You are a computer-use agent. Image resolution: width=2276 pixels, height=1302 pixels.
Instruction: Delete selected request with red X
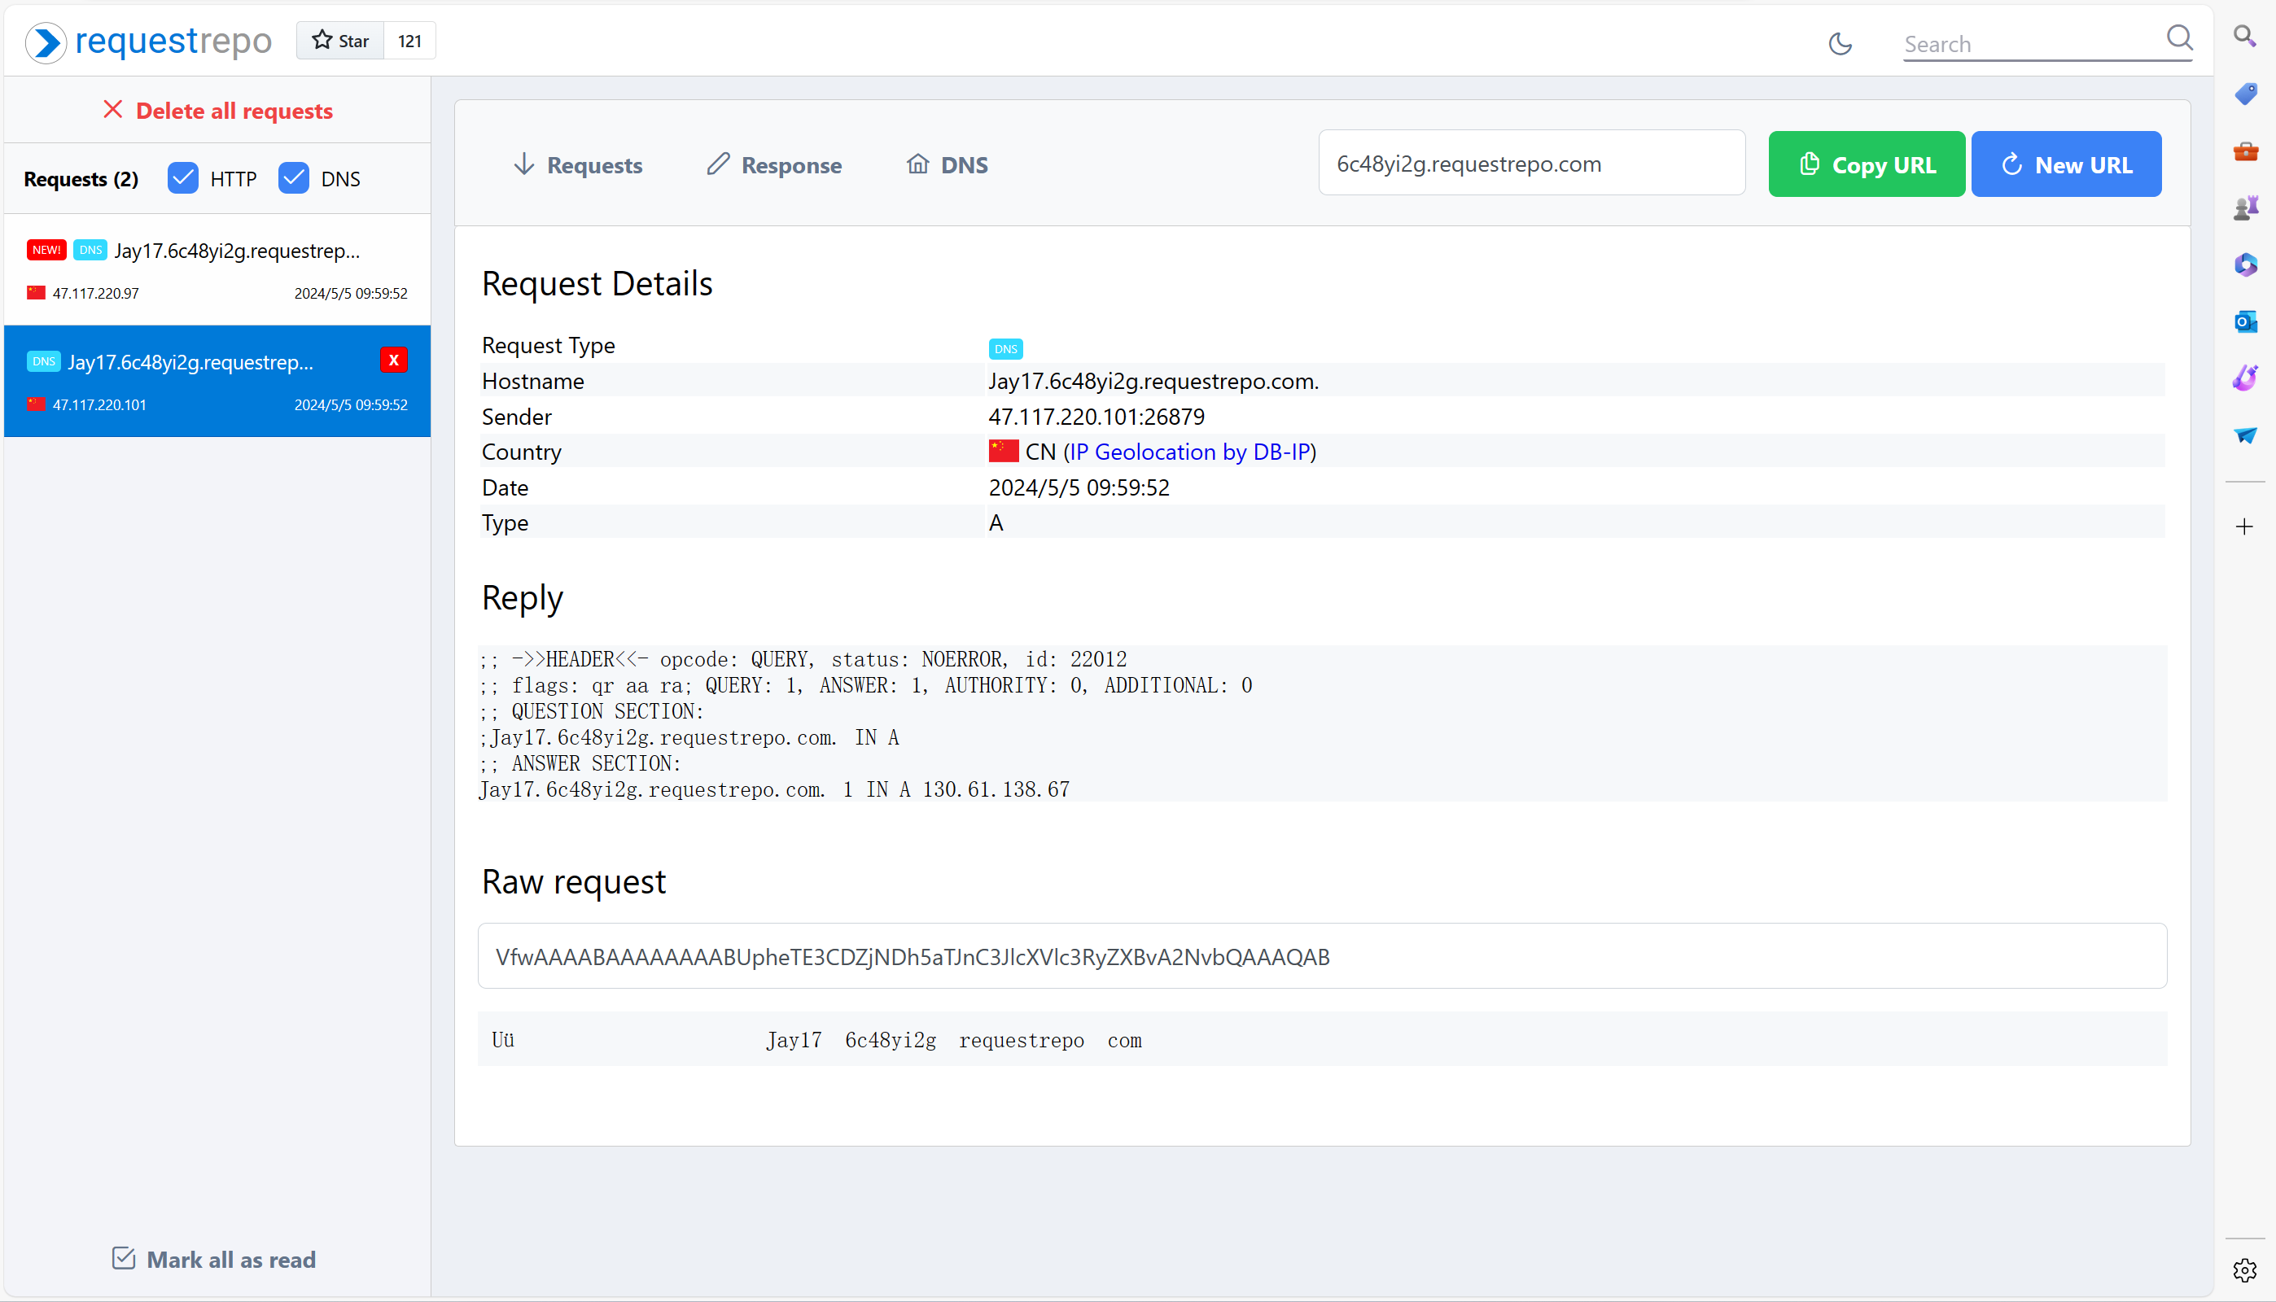point(393,360)
